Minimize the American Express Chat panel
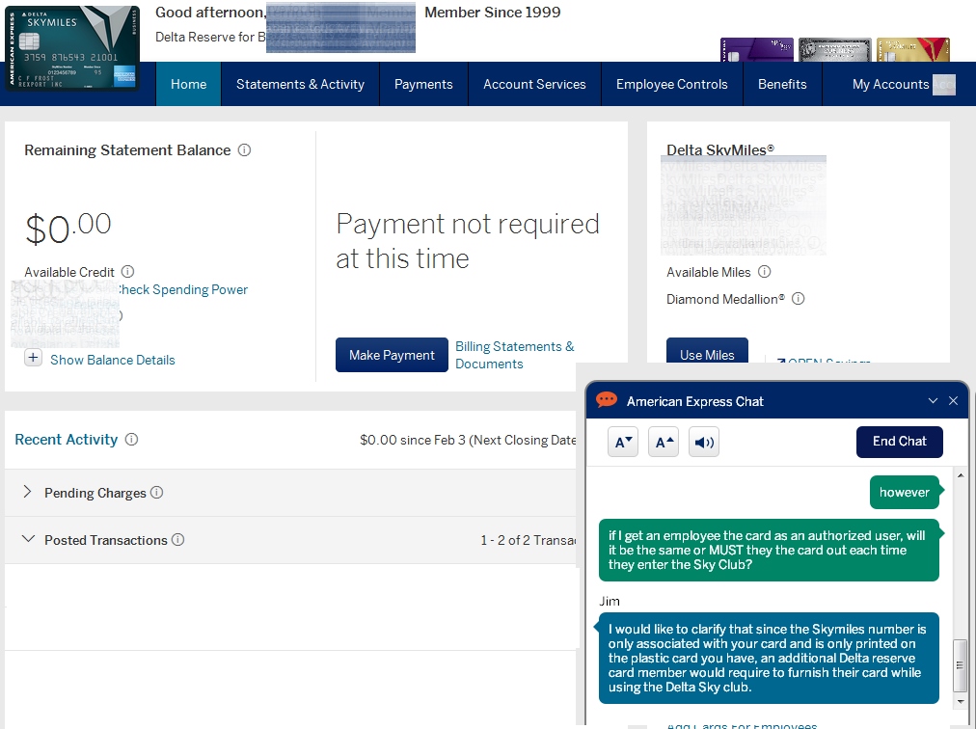 933,401
